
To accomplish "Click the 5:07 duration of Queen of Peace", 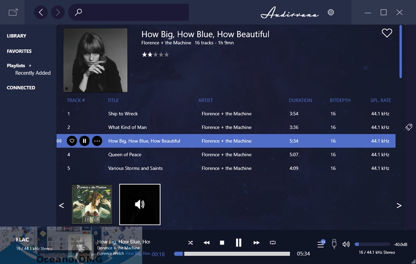I will (294, 155).
